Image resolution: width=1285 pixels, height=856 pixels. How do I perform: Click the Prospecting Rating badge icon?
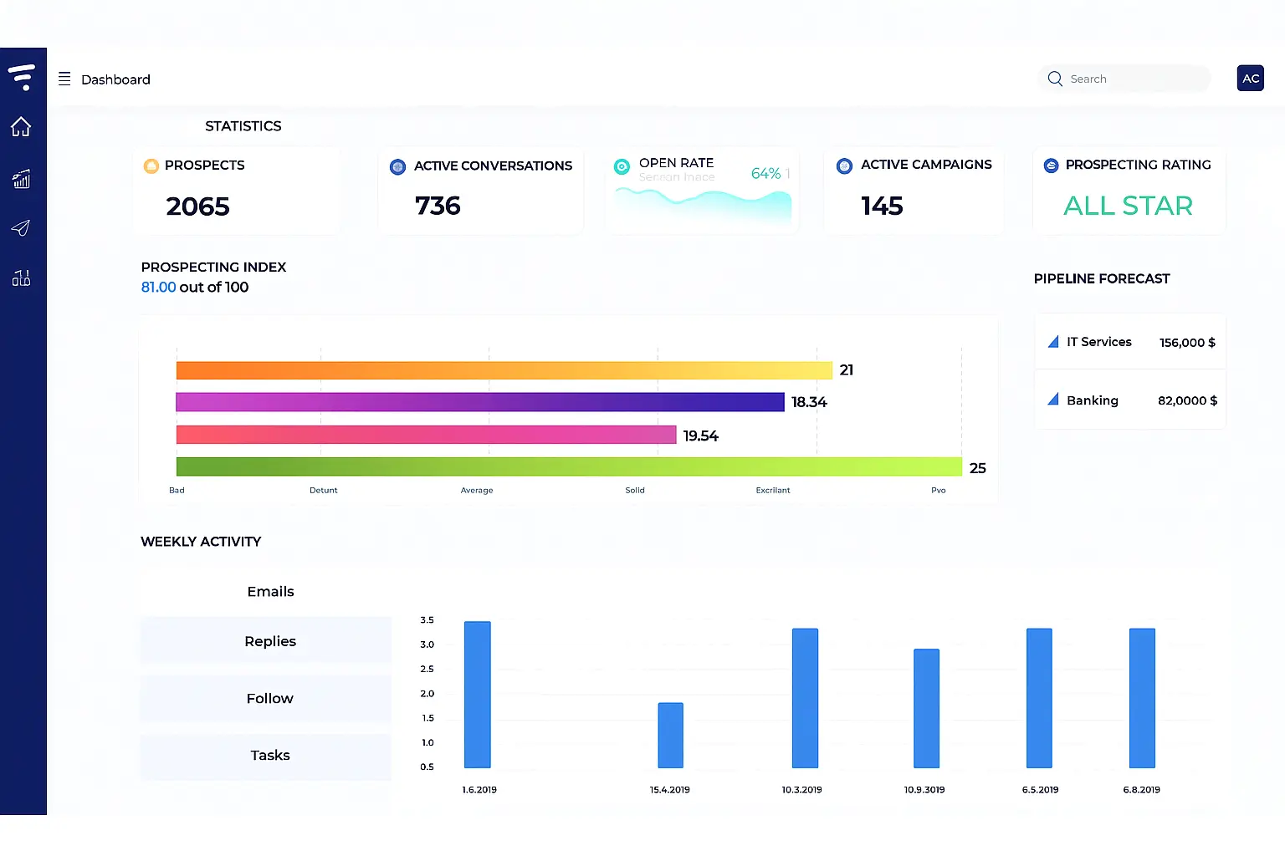point(1051,166)
